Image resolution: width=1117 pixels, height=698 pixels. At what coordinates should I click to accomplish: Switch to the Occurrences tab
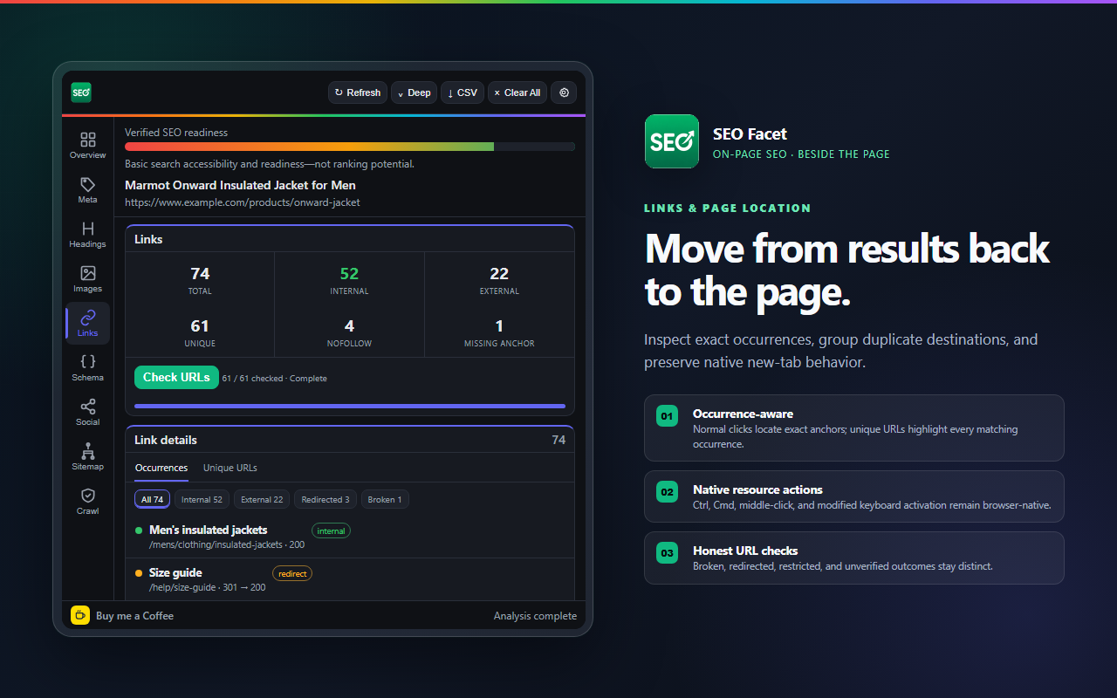[x=161, y=469]
